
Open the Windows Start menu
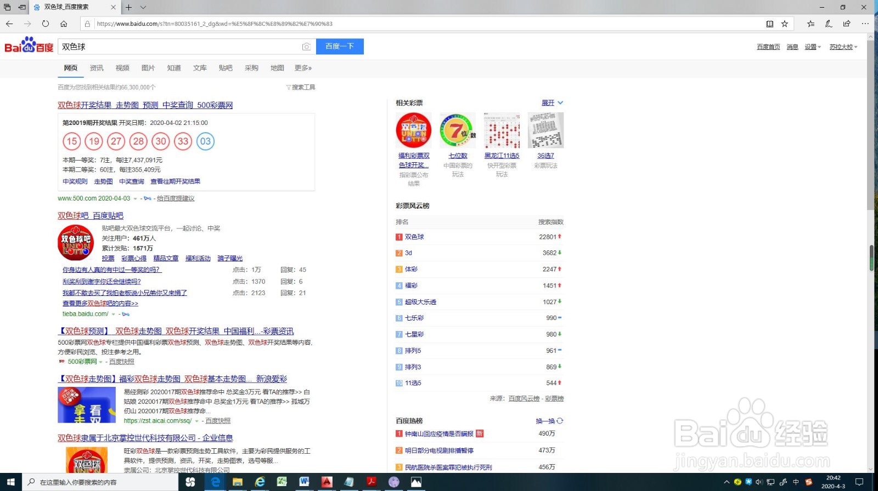(10, 482)
